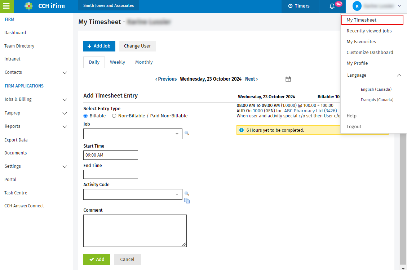Open the Activity Code dropdown
The height and width of the screenshot is (270, 407).
[x=177, y=194]
